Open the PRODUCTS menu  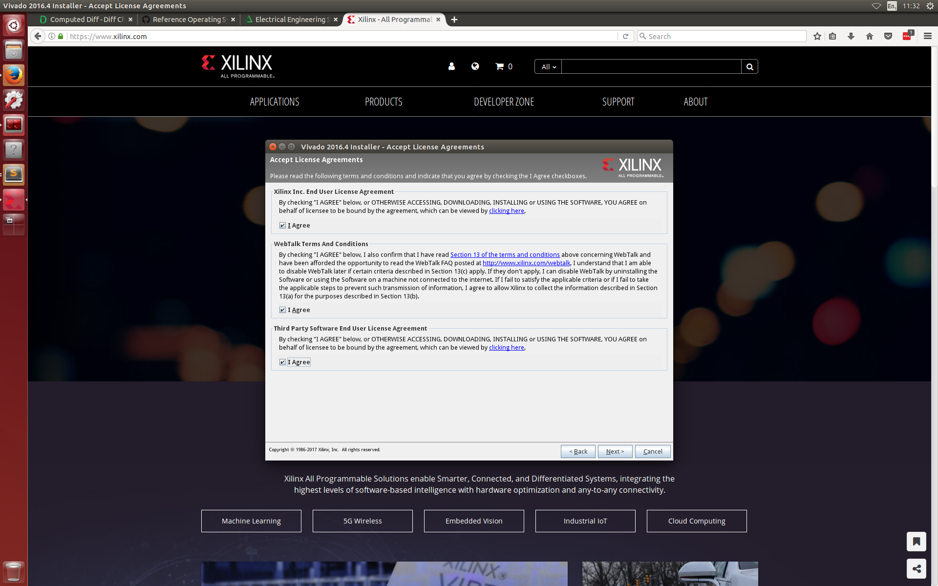[384, 102]
